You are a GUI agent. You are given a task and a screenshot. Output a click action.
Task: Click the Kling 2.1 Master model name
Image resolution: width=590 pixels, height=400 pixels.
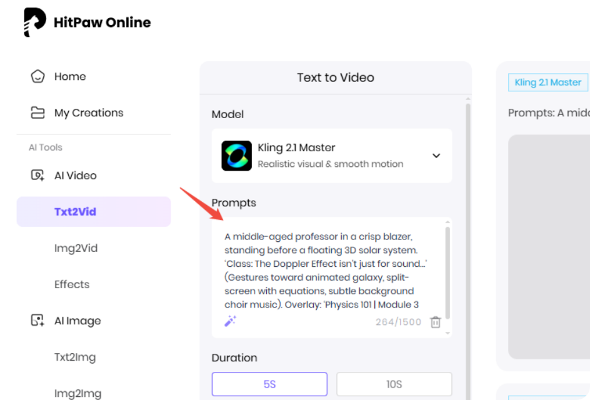pos(296,147)
